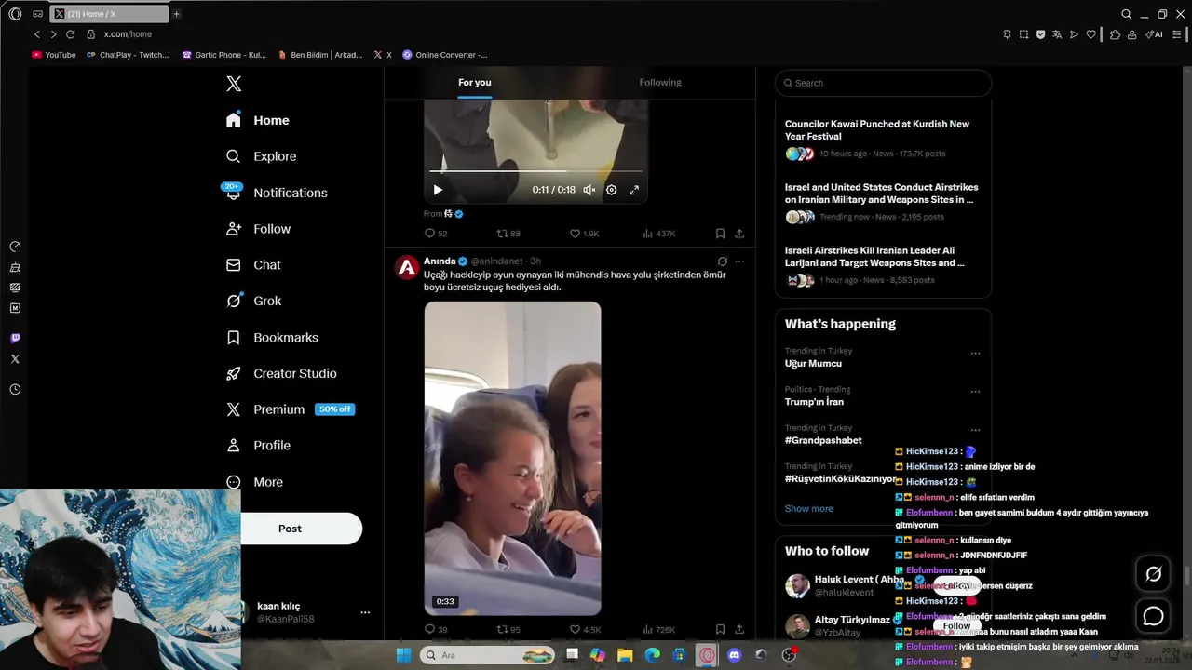
Task: Open the floating Grok button
Action: tap(1153, 574)
